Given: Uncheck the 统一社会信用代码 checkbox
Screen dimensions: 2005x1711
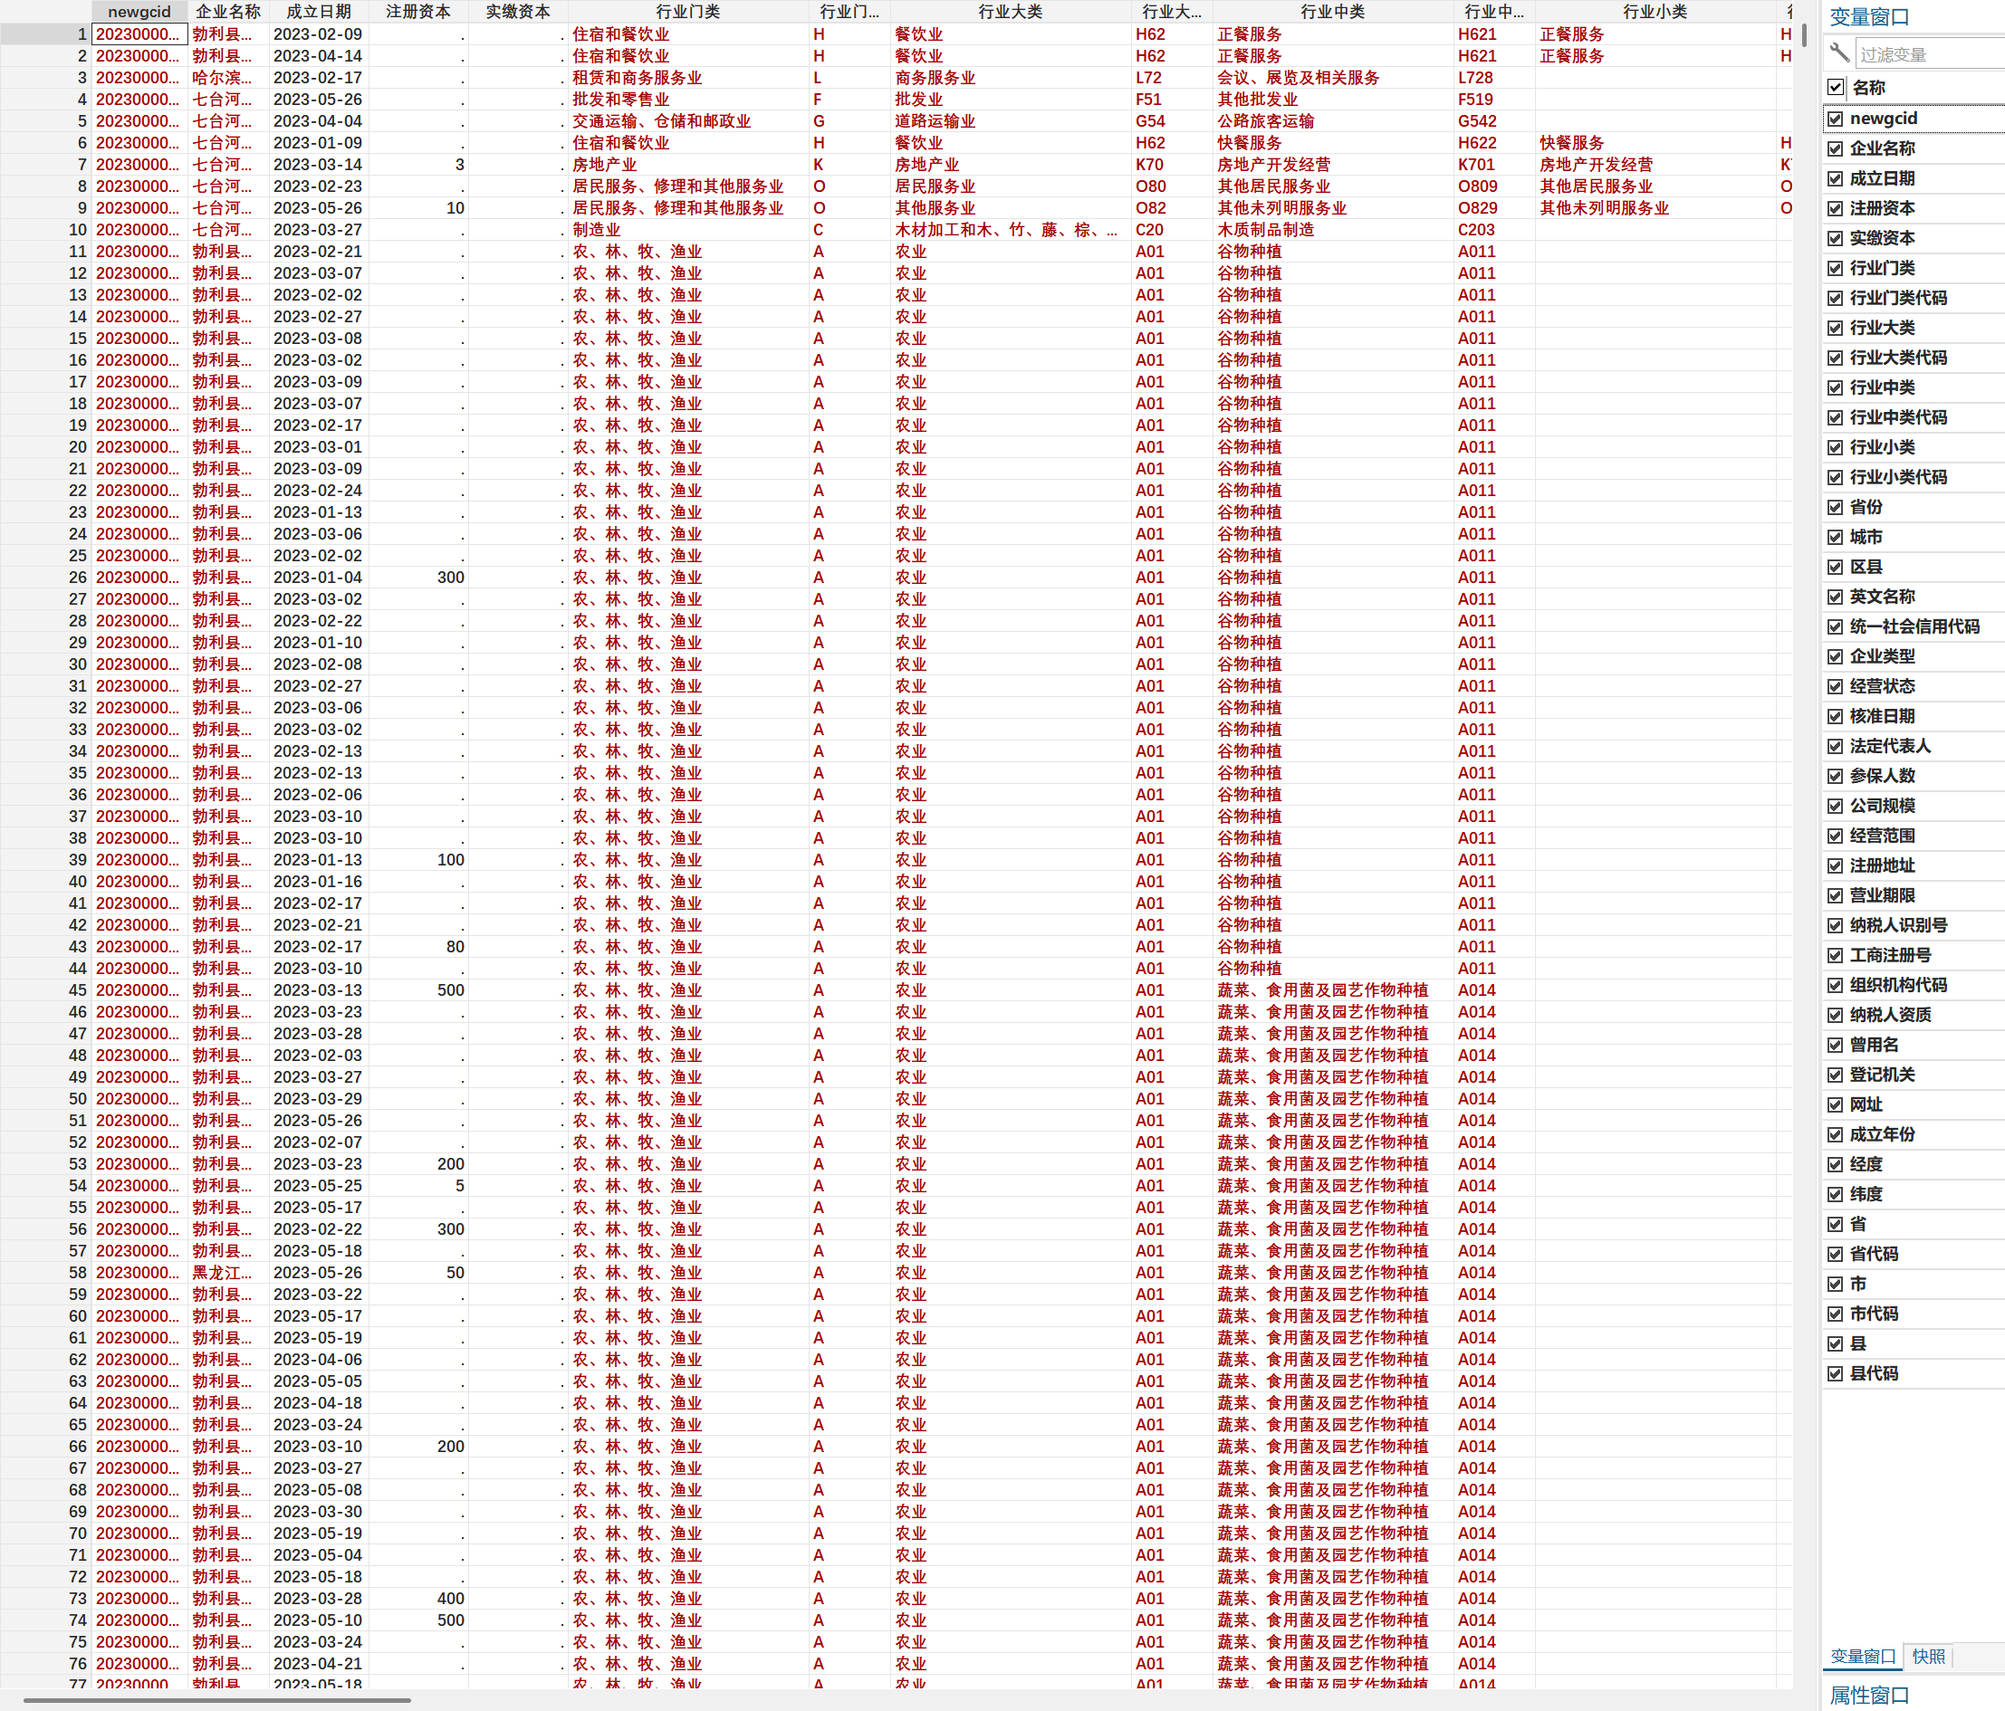Looking at the screenshot, I should pyautogui.click(x=1835, y=626).
